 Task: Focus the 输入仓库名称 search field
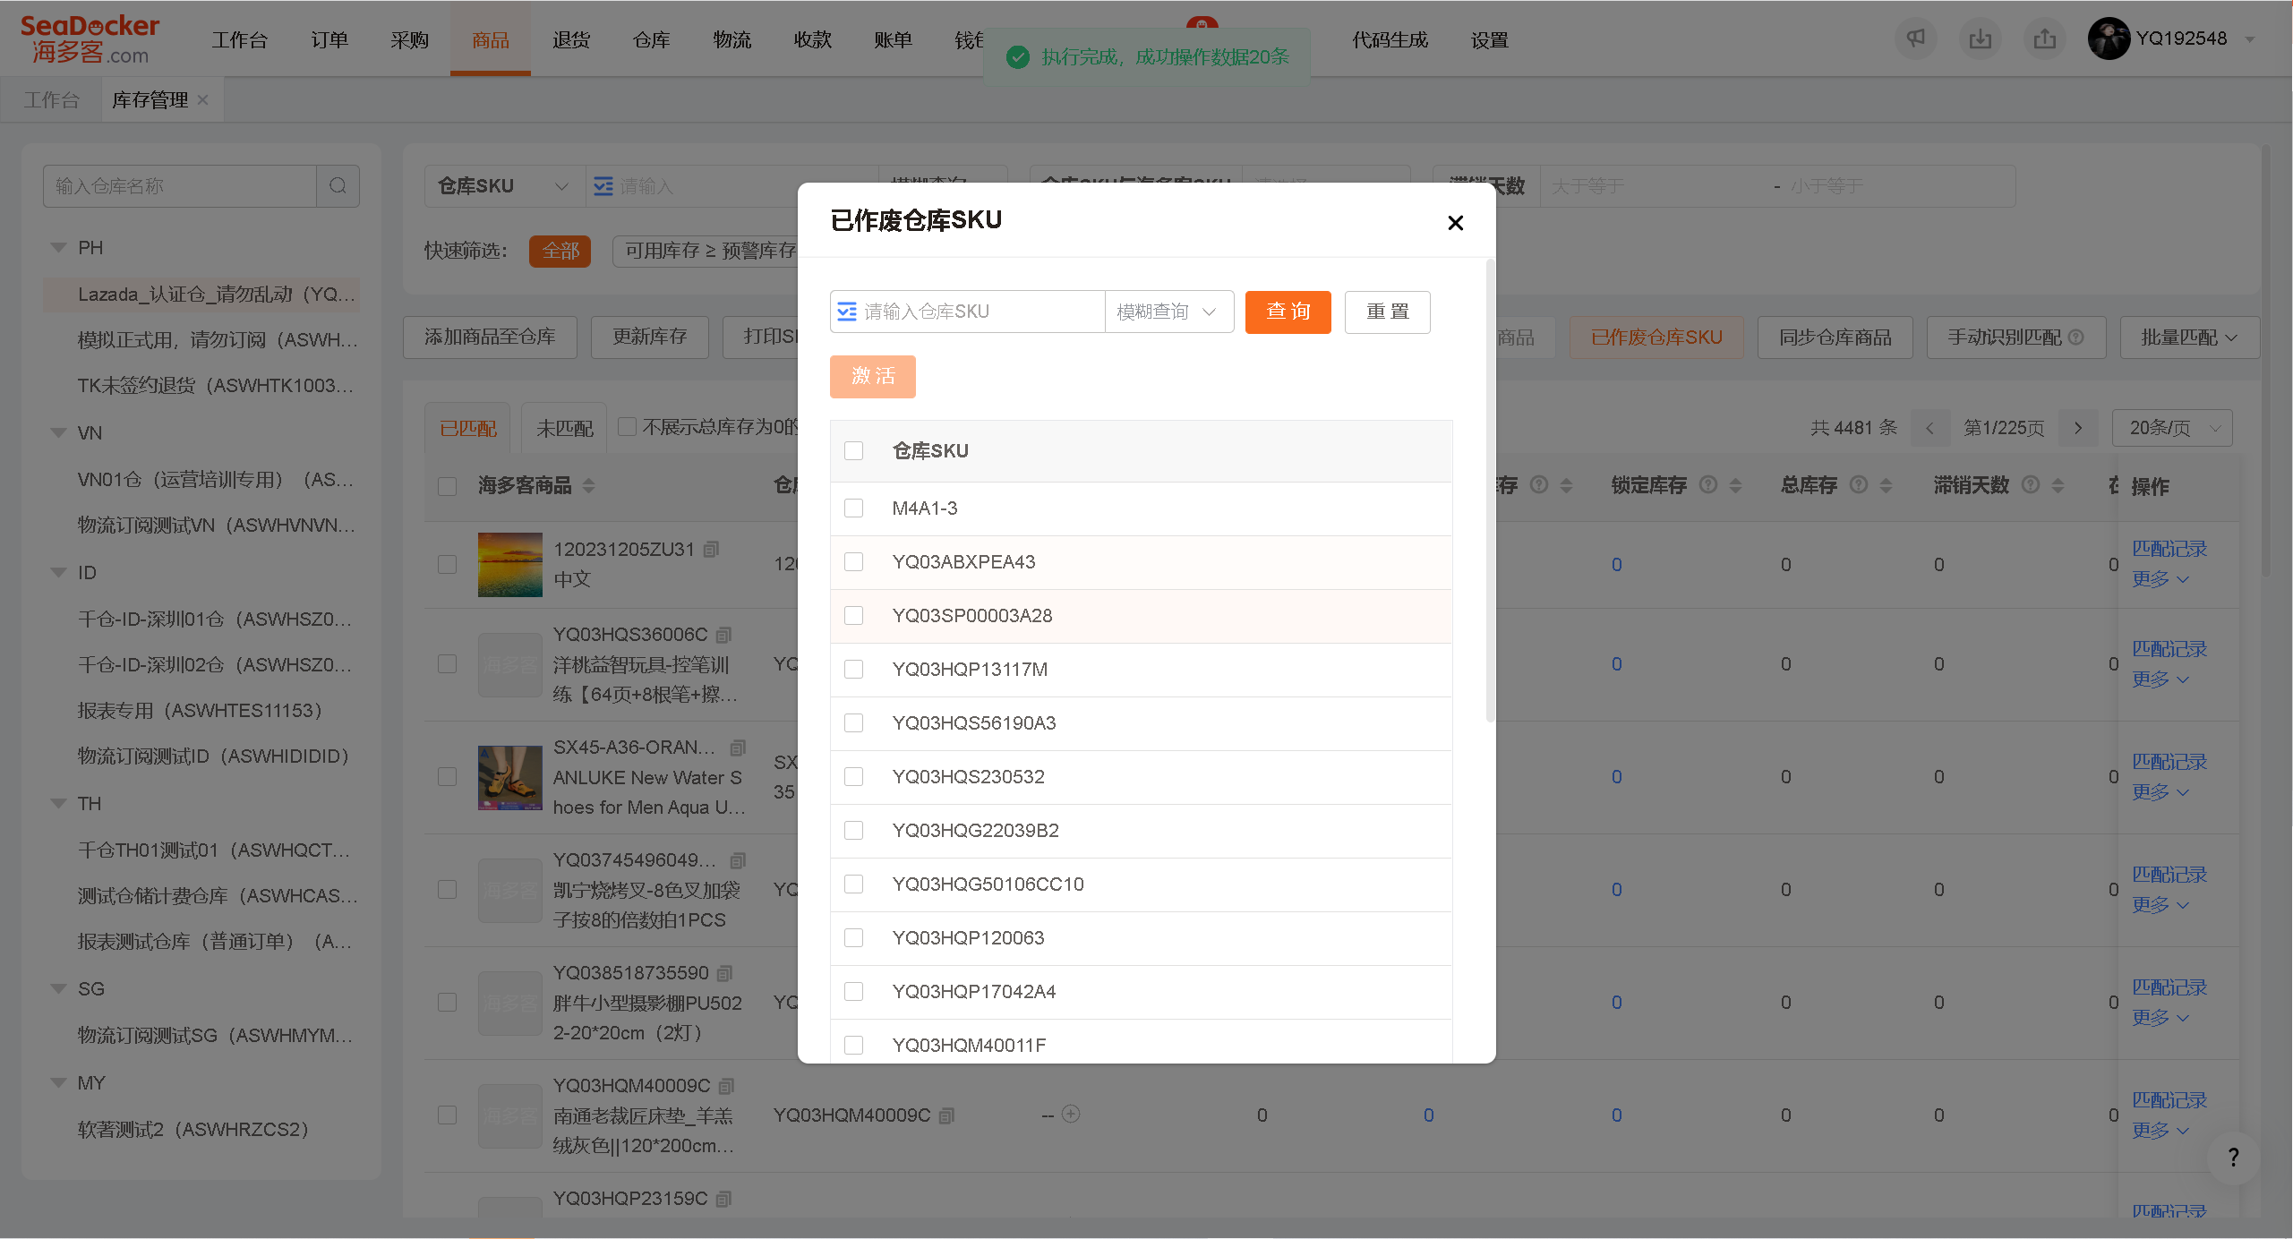click(x=180, y=186)
